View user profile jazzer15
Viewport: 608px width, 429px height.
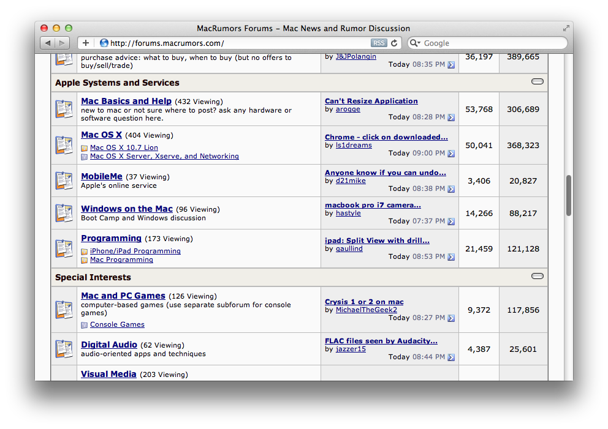tap(351, 349)
